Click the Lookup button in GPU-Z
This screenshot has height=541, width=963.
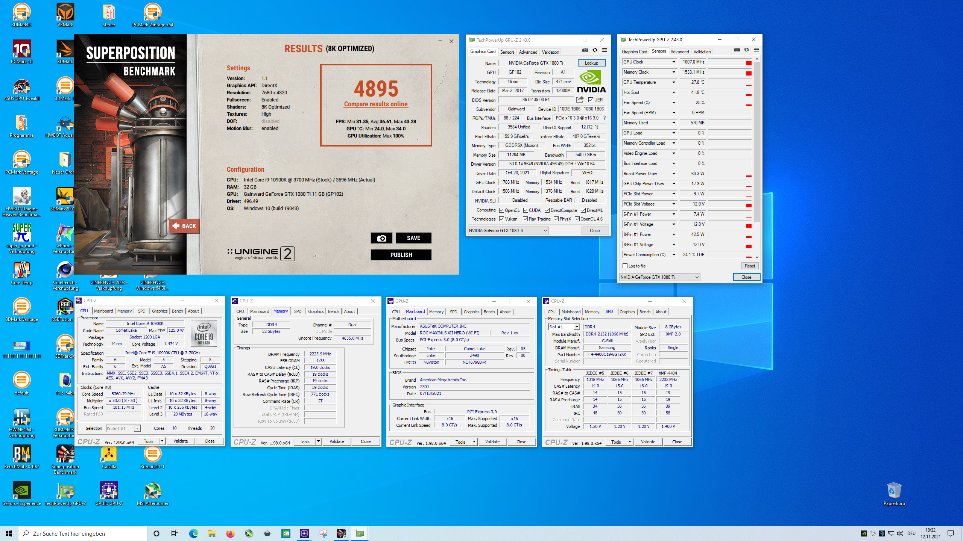592,63
